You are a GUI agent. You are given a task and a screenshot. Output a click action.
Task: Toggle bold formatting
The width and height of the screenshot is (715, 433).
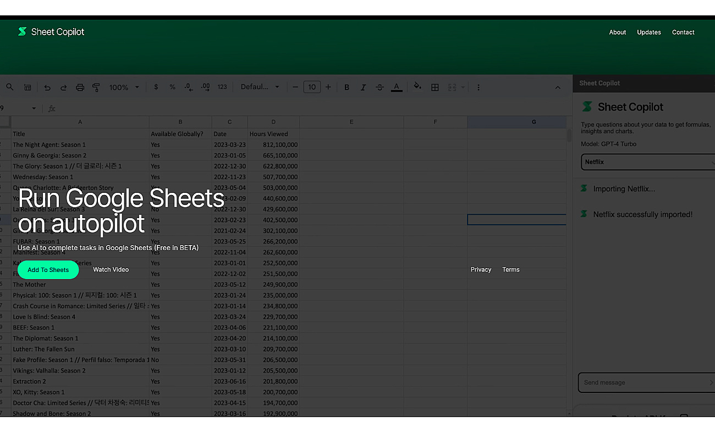346,87
